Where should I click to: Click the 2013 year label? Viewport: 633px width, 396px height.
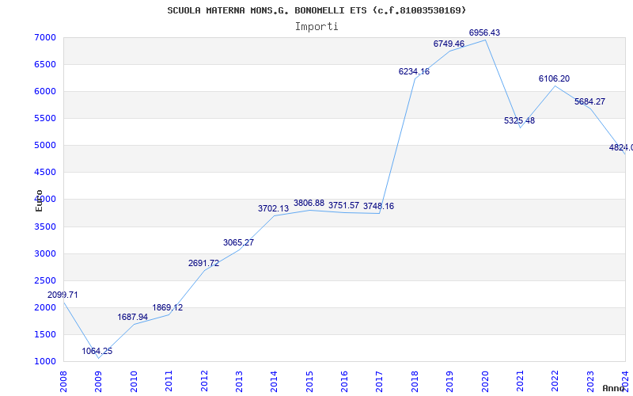pos(239,382)
